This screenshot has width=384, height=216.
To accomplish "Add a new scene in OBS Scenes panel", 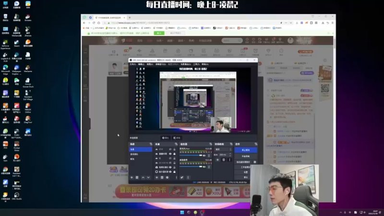I will (132, 178).
